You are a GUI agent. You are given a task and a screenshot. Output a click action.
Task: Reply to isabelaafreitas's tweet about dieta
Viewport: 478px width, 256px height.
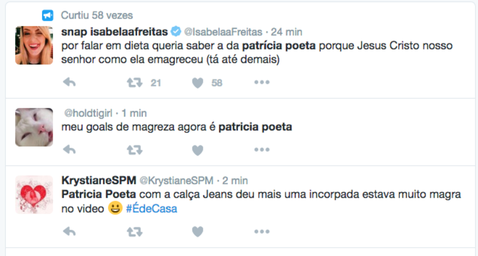pos(69,83)
